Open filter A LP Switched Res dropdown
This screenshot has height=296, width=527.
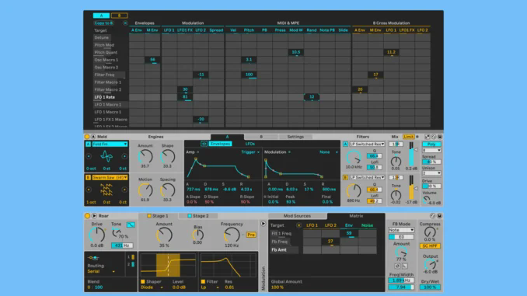pyautogui.click(x=367, y=145)
